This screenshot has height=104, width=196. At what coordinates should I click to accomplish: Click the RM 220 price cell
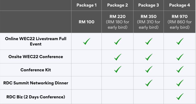pyautogui.click(x=117, y=22)
